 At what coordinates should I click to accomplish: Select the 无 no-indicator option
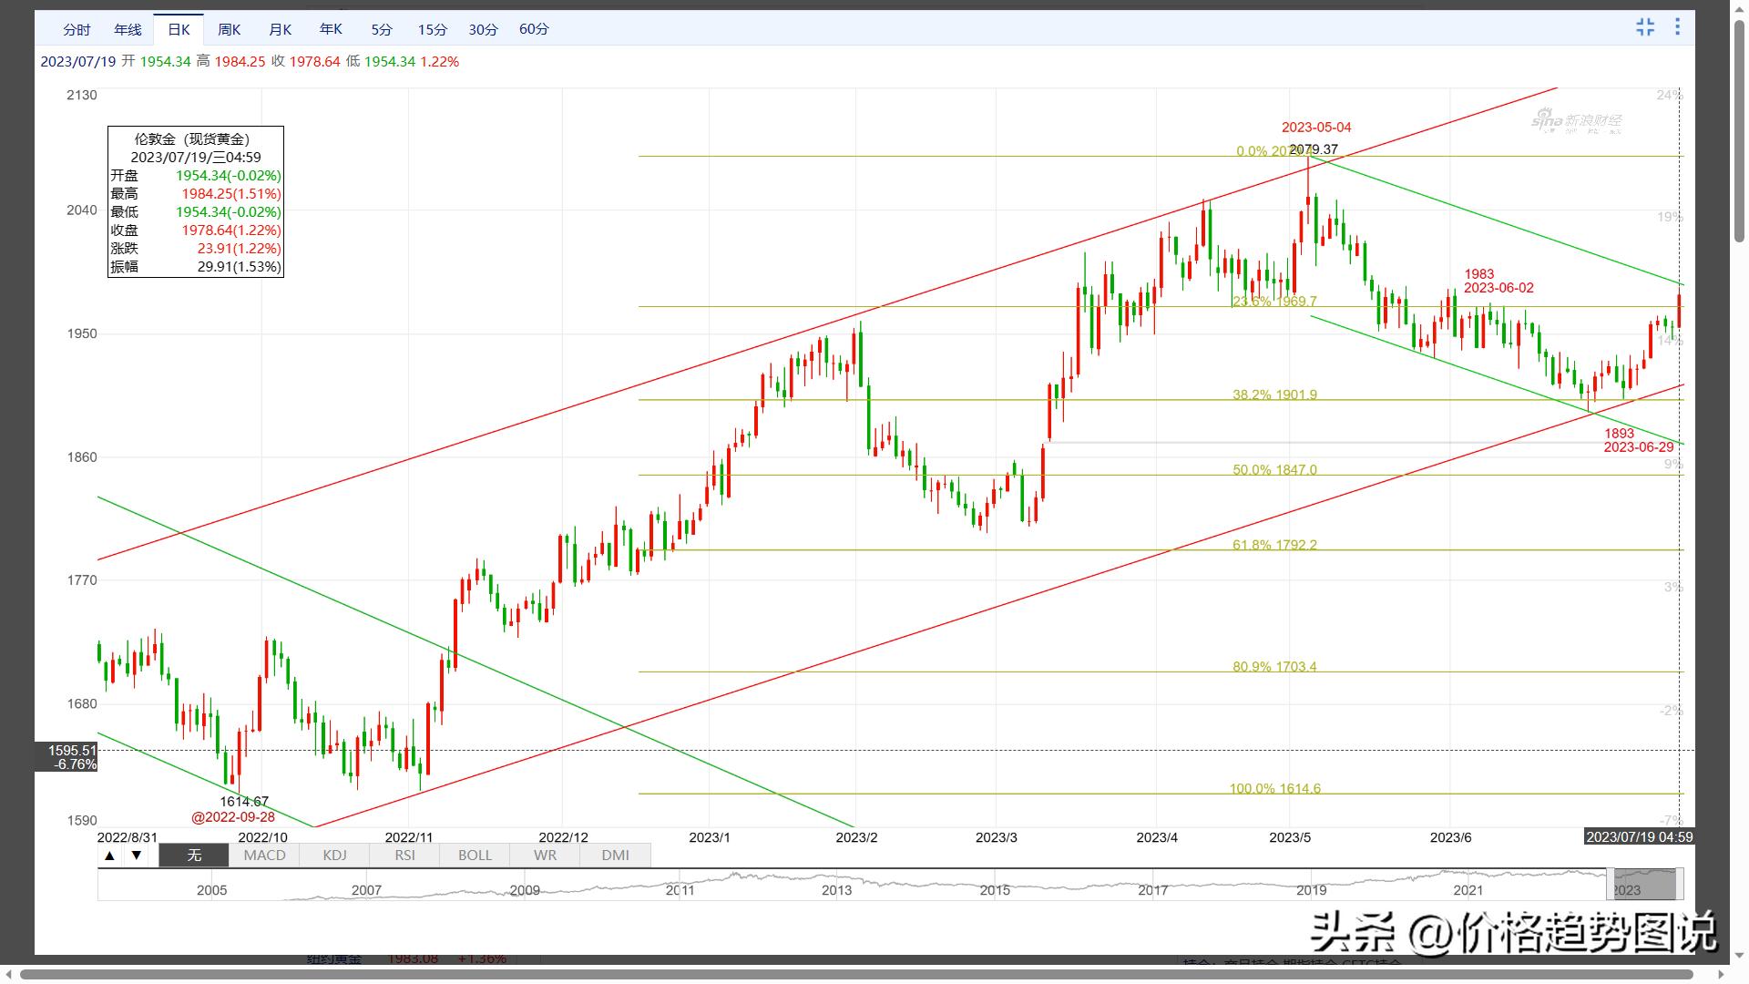[194, 856]
